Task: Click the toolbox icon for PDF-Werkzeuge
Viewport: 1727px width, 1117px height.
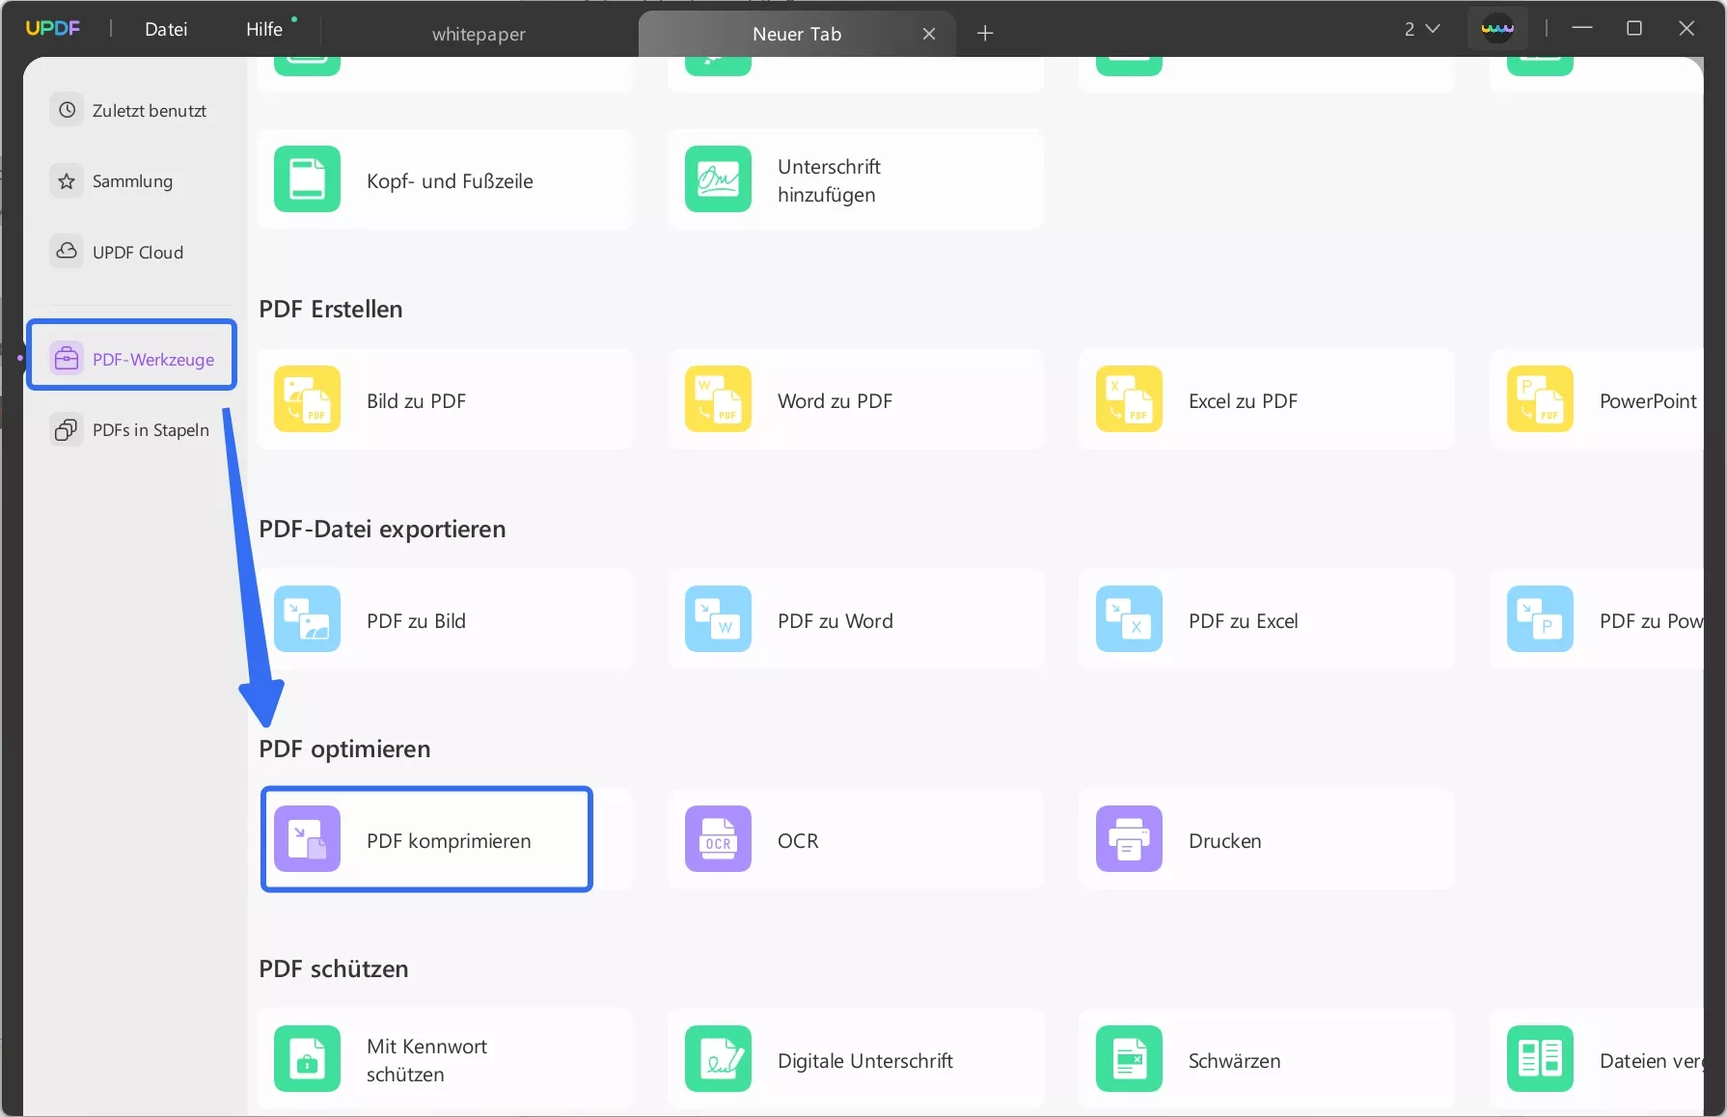Action: coord(67,359)
